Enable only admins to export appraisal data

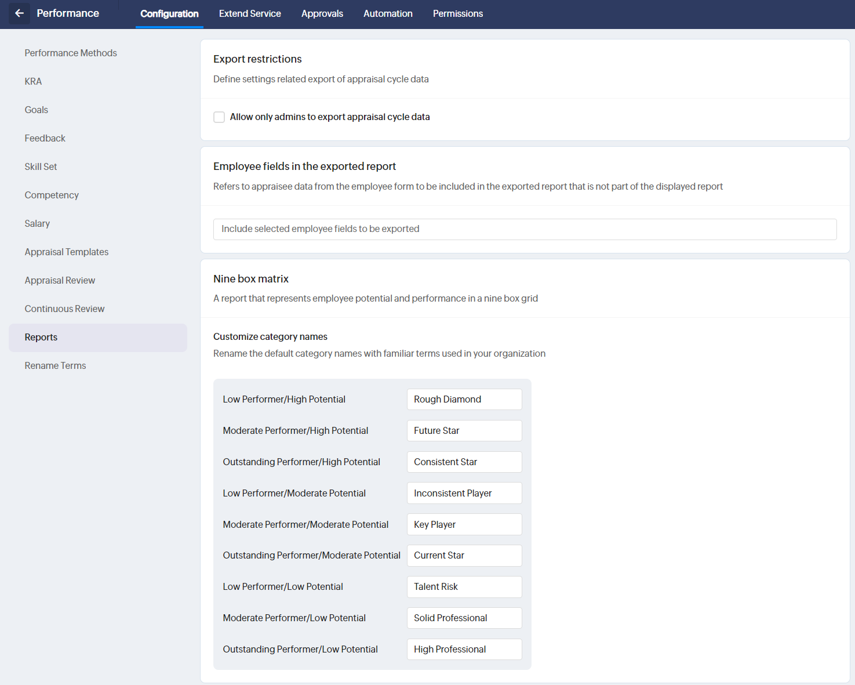pos(219,117)
